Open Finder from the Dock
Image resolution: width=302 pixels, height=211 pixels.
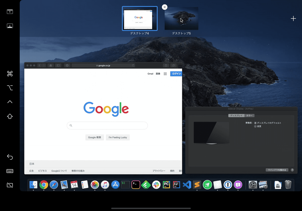(x=33, y=185)
